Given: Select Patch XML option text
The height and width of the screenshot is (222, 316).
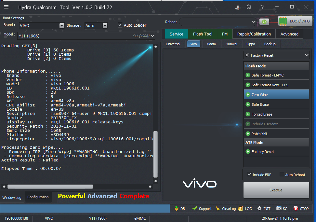Looking at the screenshot, I should point(259,134).
